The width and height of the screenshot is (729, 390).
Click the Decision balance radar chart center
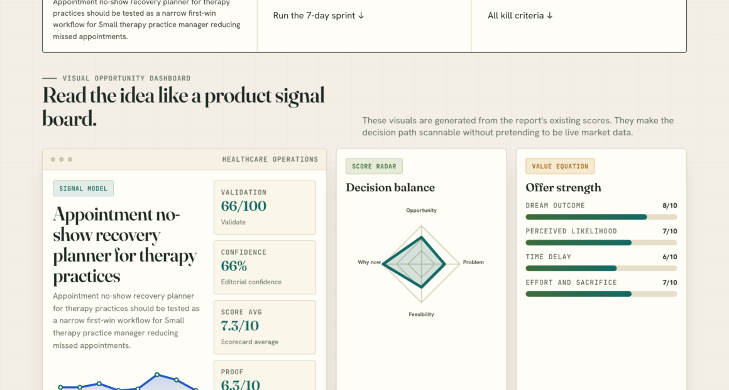[x=421, y=264]
